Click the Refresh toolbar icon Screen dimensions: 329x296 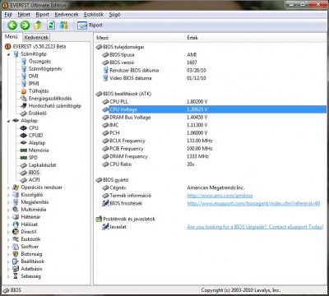(51, 25)
